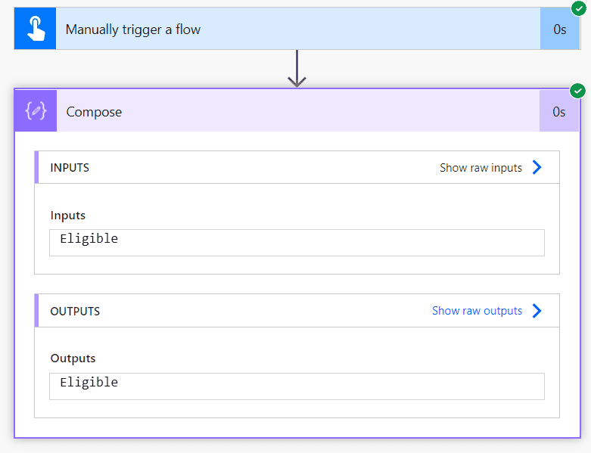Screen dimensions: 591x453
Task: Click the Inputs field showing Eligible
Action: point(297,243)
